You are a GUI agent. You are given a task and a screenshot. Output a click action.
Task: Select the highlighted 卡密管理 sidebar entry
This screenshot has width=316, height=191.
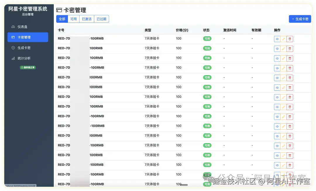pyautogui.click(x=27, y=37)
